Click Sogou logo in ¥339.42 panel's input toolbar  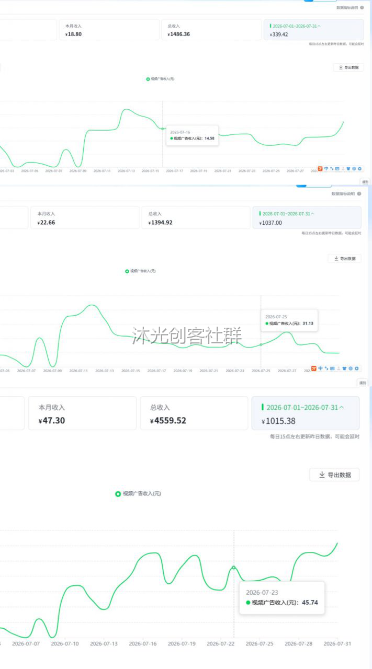(x=320, y=169)
